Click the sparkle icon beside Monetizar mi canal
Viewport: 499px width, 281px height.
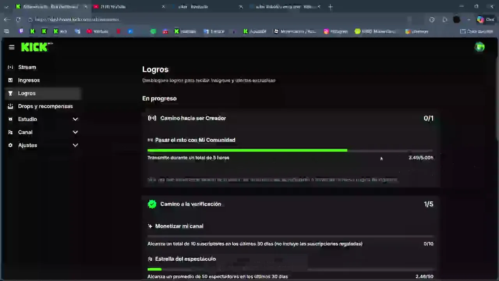point(150,226)
